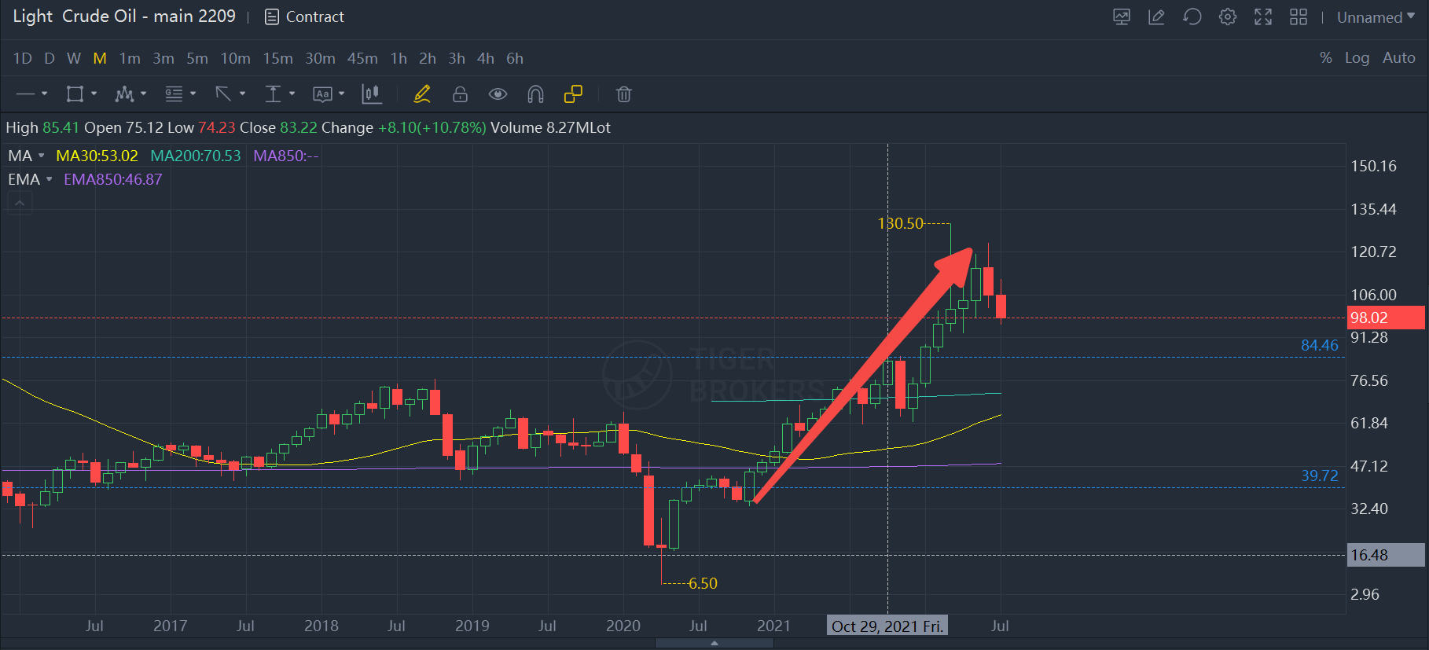Click the EMA850:46.87 indicator label

113,179
